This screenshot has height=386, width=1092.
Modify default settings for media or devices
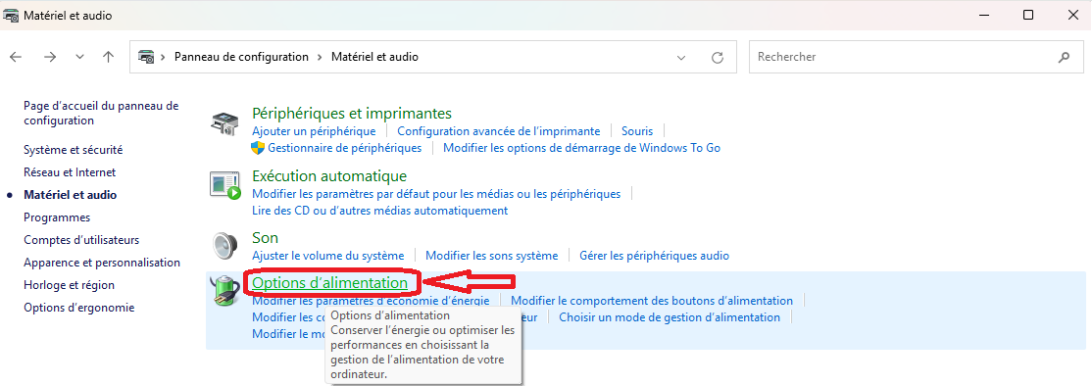click(x=436, y=194)
